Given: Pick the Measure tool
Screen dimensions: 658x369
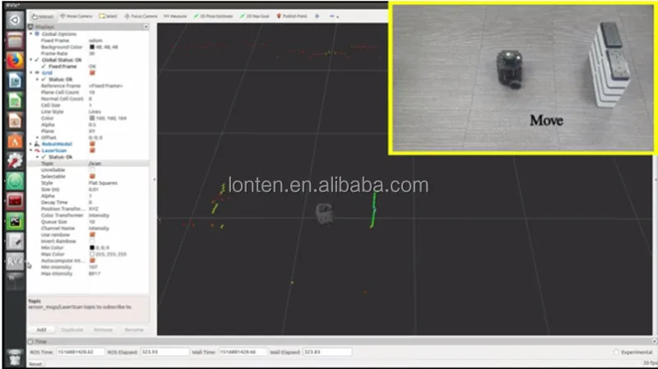Looking at the screenshot, I should coord(175,16).
